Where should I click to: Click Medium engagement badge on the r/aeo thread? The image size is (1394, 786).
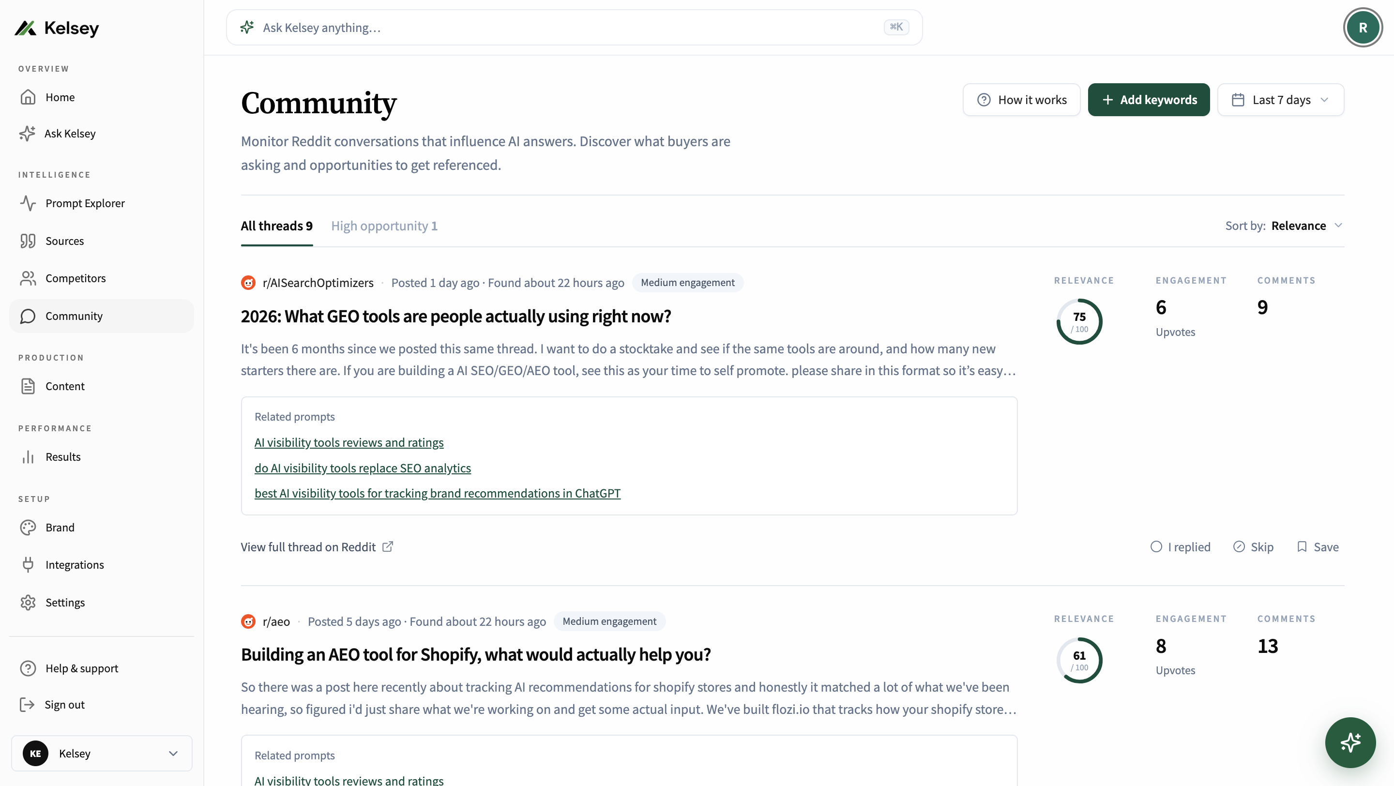pos(609,621)
